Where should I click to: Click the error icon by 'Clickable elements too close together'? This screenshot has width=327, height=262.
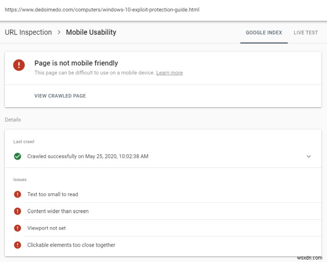click(17, 245)
